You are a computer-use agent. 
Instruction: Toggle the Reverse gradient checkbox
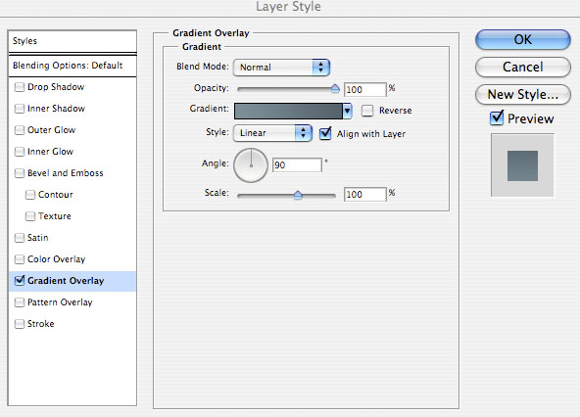[x=367, y=111]
